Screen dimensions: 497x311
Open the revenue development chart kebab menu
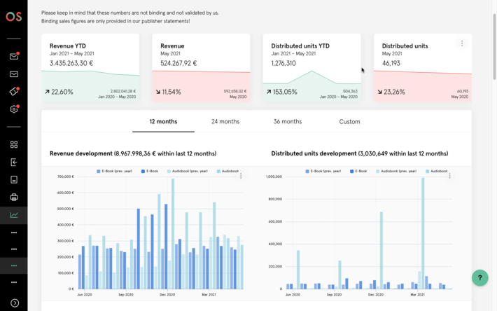241,176
